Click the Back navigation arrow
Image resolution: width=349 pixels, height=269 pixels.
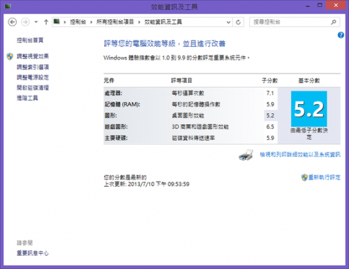[x=12, y=22]
